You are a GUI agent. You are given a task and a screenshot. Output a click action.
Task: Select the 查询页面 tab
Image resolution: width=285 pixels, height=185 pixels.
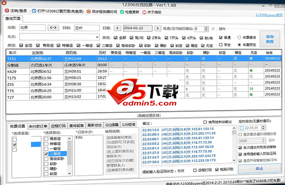pyautogui.click(x=13, y=18)
